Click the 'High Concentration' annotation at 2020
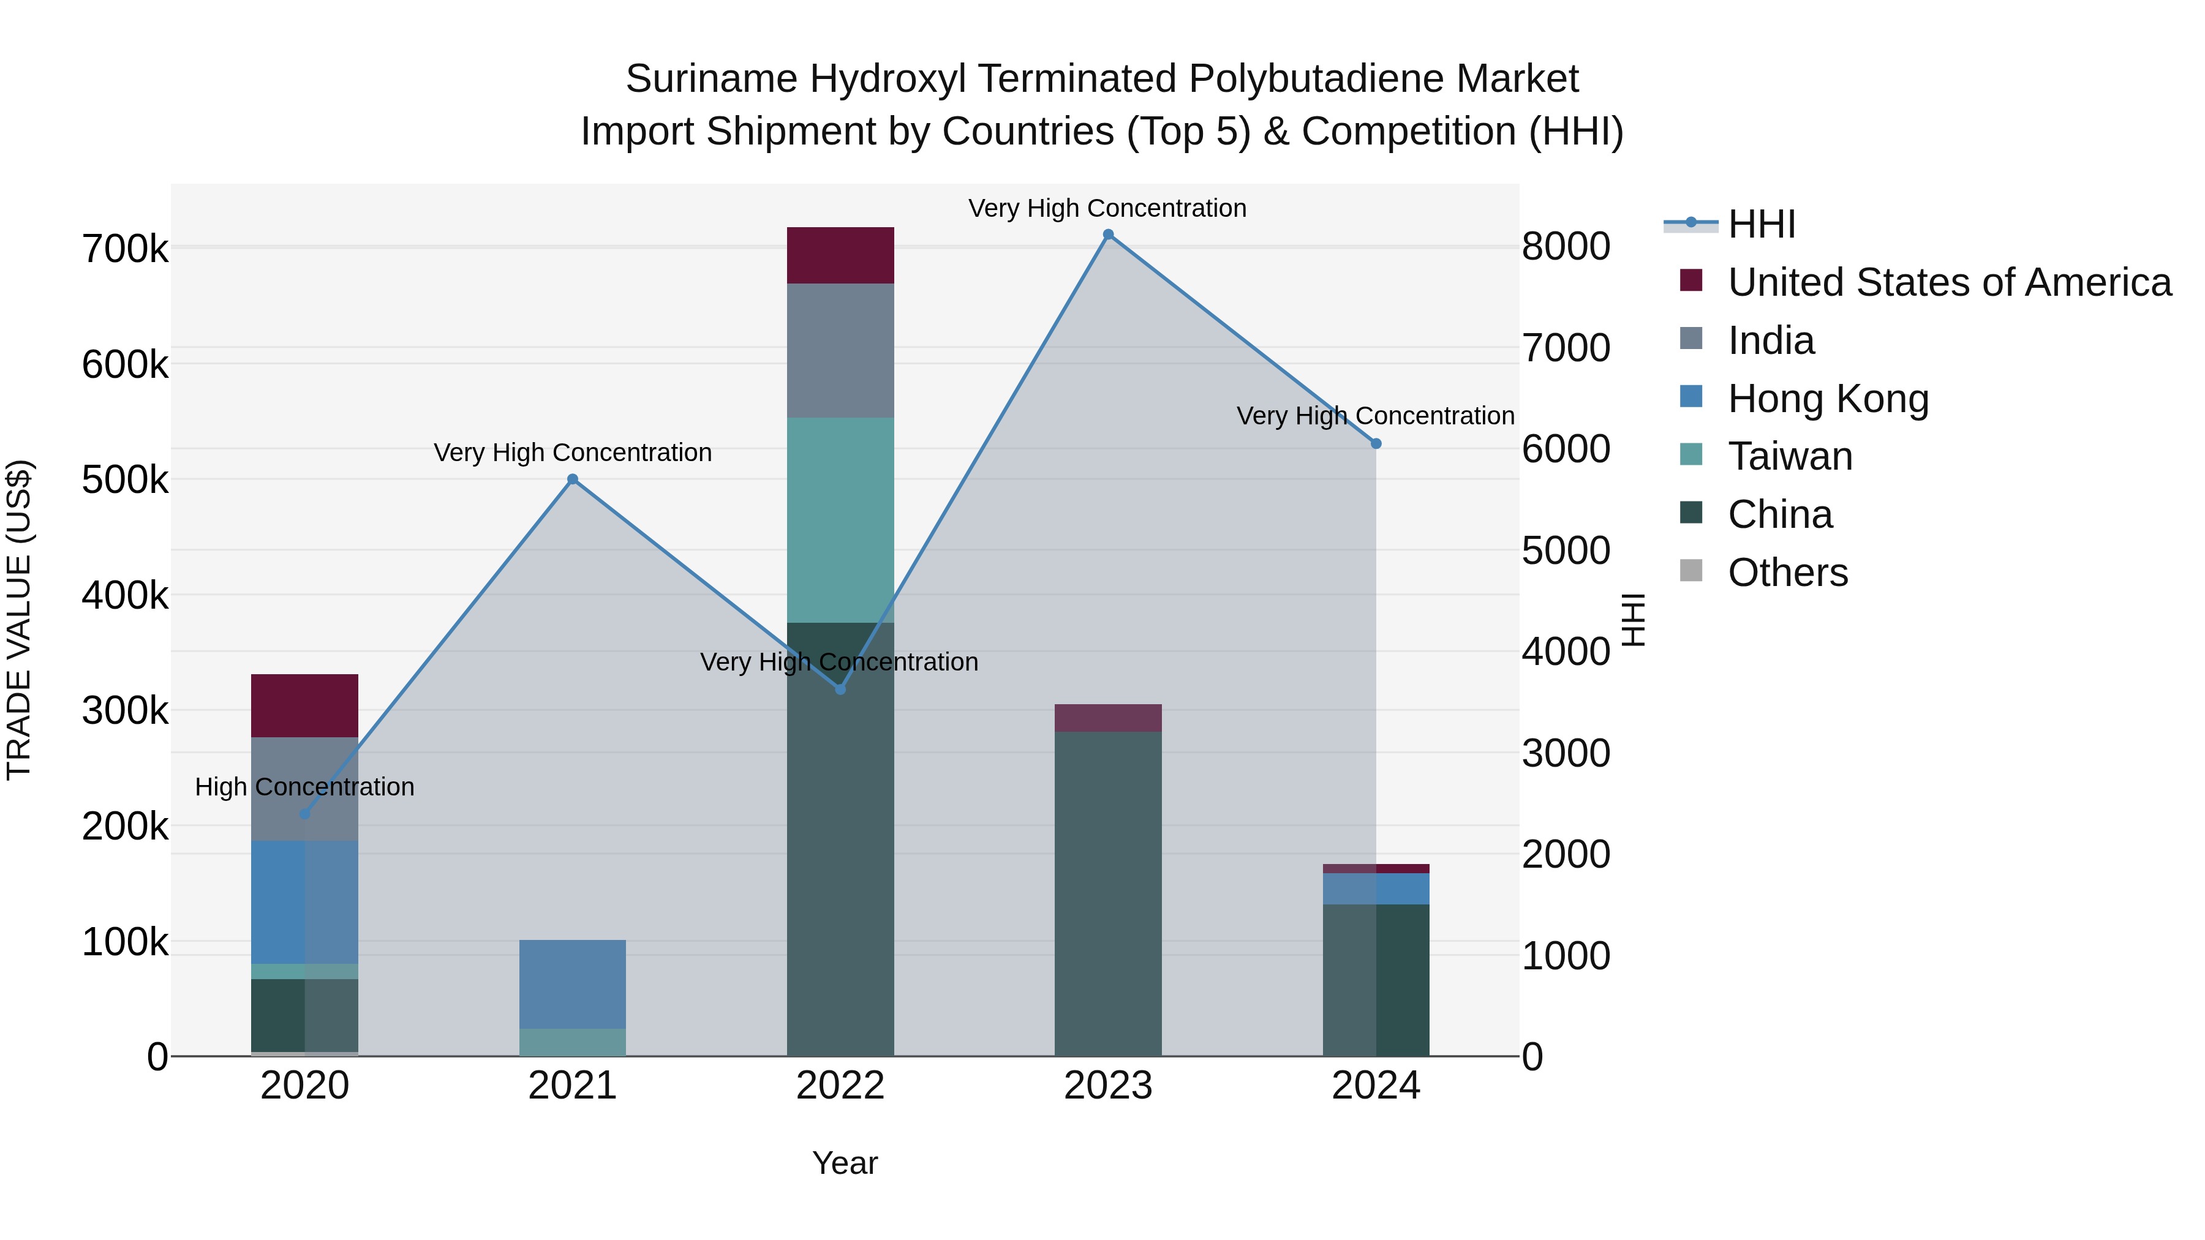The height and width of the screenshot is (1240, 2205). [305, 787]
